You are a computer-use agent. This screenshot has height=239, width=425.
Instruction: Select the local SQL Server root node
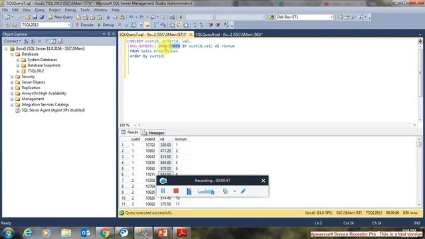coord(50,48)
